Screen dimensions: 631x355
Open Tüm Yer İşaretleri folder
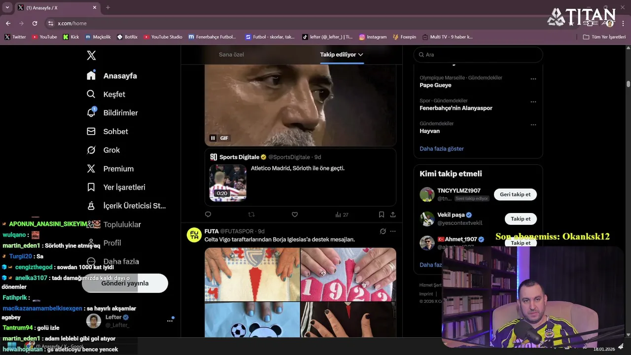coord(604,37)
